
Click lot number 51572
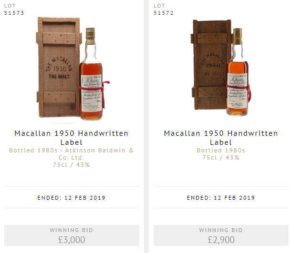[x=164, y=13]
